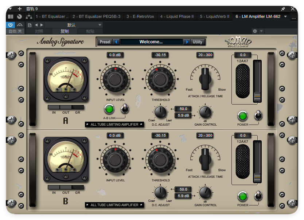This screenshot has width=304, height=220.
Task: Open the preset file icon
Action: pyautogui.click(x=30, y=25)
